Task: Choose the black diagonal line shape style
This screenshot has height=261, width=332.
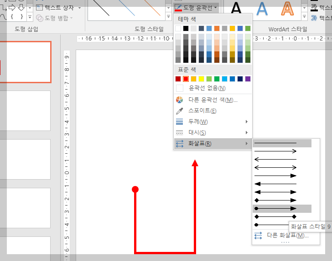Action: [x=101, y=8]
